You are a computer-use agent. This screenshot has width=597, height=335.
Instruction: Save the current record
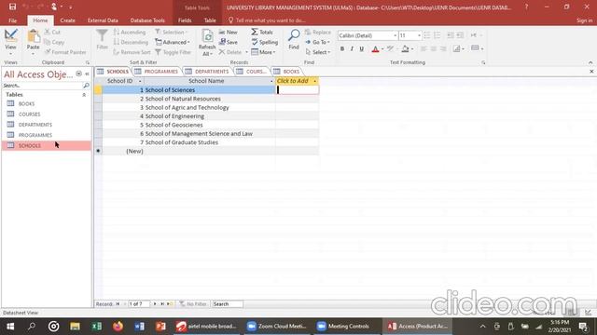pos(228,42)
